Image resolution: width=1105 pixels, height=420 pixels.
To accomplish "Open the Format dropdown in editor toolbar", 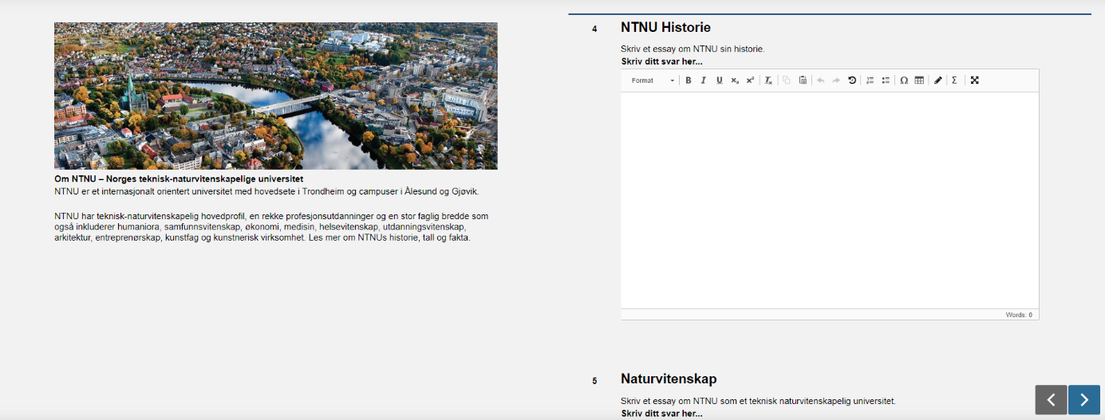I will (x=652, y=80).
